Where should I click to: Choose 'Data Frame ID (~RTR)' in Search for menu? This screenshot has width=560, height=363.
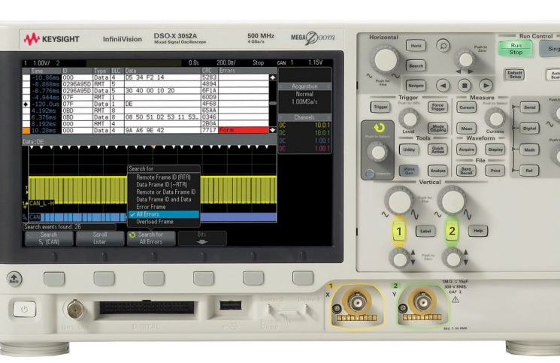point(164,185)
